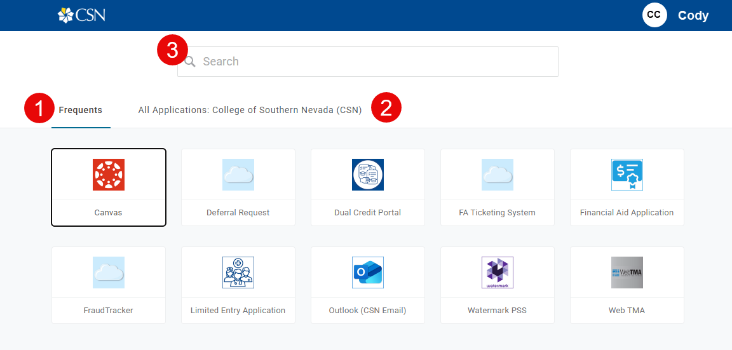732x350 pixels.
Task: Click the CSN logo in header
Action: pyautogui.click(x=82, y=15)
